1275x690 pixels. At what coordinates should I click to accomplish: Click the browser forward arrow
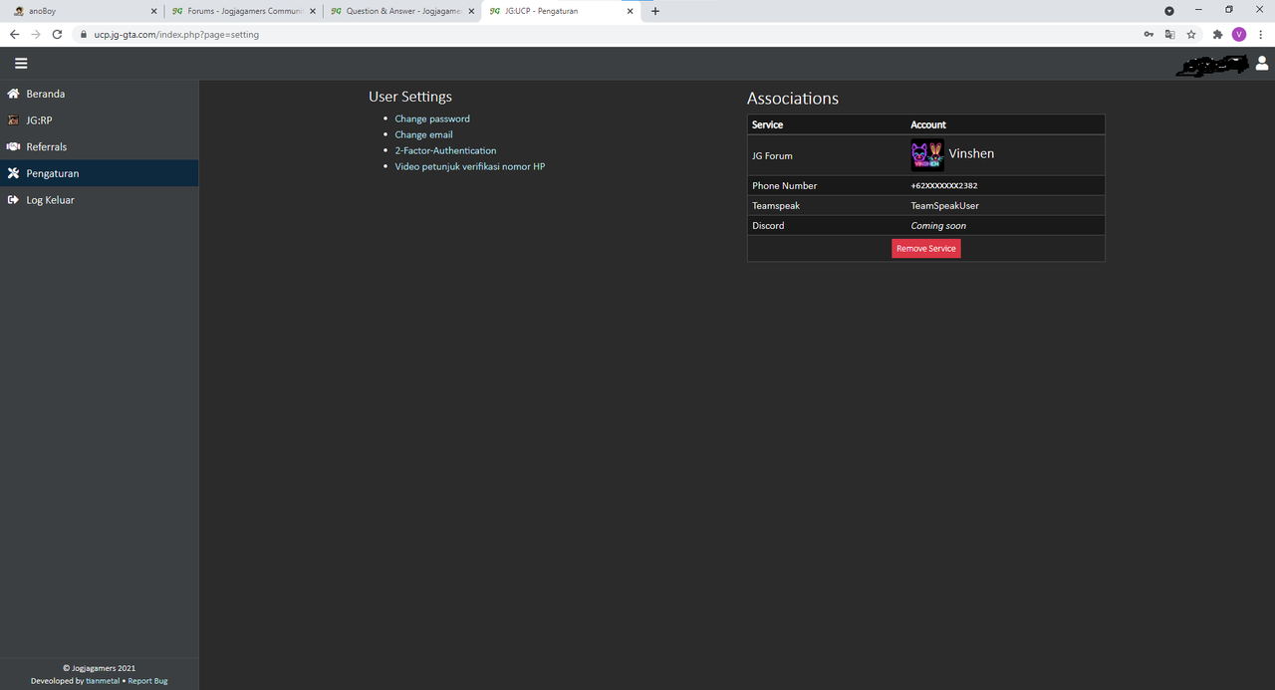tap(36, 34)
